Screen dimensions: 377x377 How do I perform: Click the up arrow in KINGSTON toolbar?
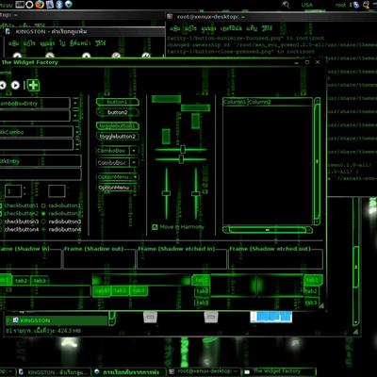tap(86, 56)
